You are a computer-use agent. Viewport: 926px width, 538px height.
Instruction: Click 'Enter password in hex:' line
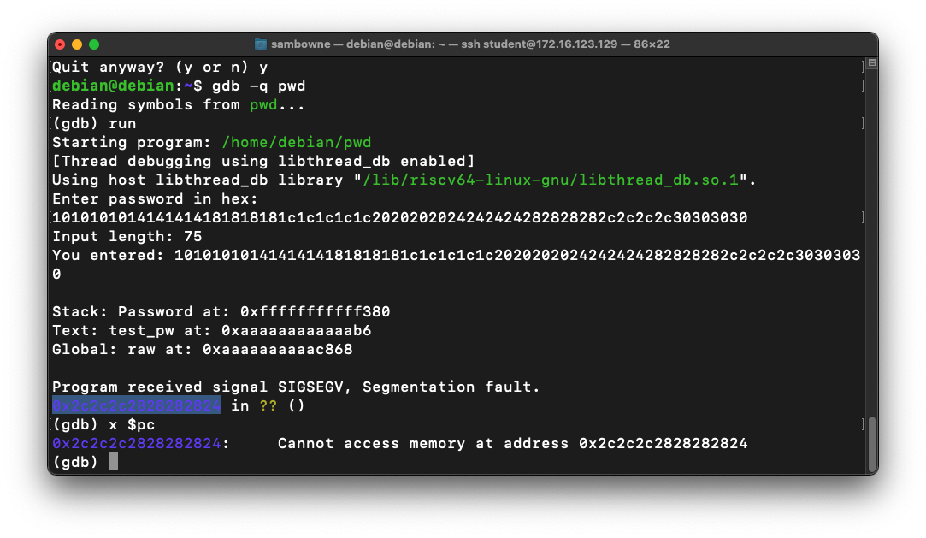[x=155, y=199]
